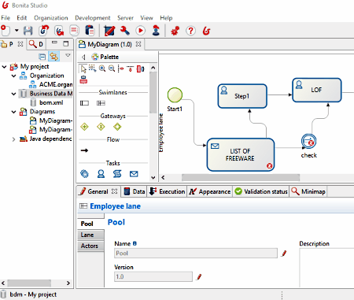Screen dimensions: 354x300
Task: Collapse the My project tree node
Action: coord(4,67)
